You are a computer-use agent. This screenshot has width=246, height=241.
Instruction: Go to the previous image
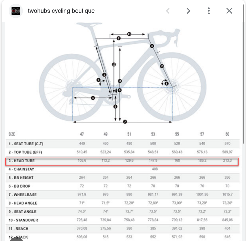168,11
